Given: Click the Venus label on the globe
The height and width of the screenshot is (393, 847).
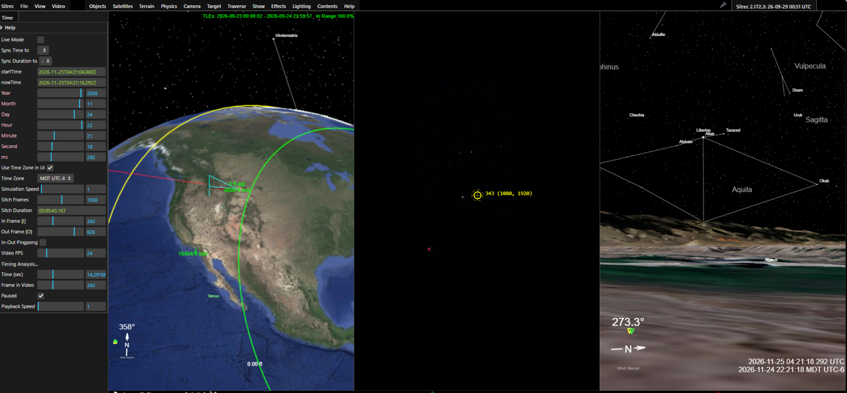Looking at the screenshot, I should [x=213, y=296].
